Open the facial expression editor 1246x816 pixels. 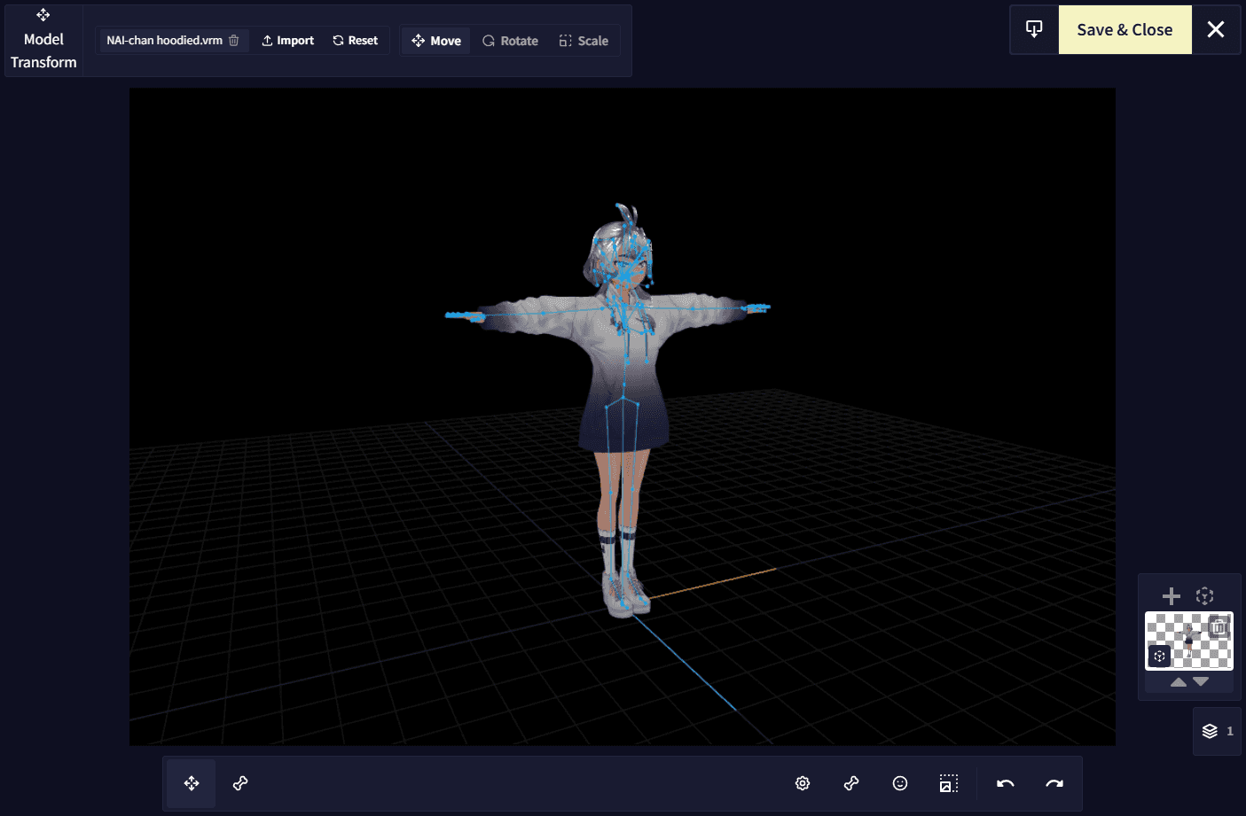(899, 782)
